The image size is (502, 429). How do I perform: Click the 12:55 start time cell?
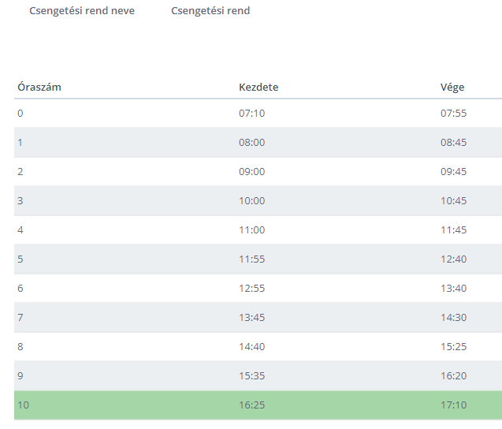click(x=252, y=288)
